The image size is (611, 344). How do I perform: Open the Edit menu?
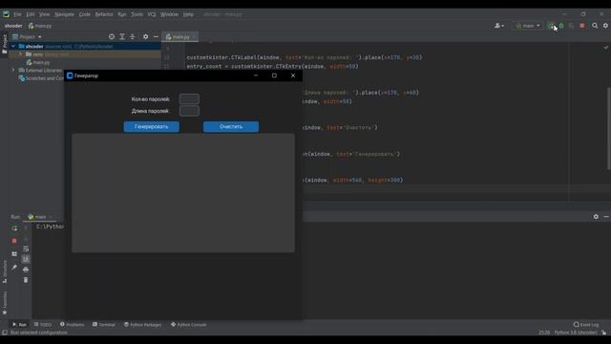pyautogui.click(x=31, y=14)
